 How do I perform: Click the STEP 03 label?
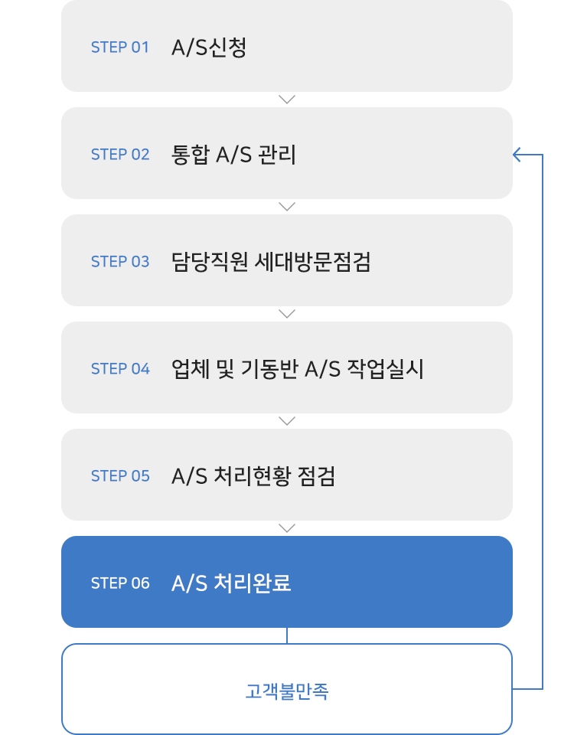(x=120, y=262)
